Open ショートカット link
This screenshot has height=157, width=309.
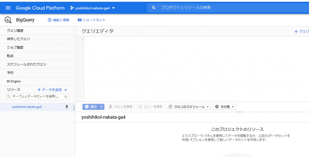(x=92, y=20)
